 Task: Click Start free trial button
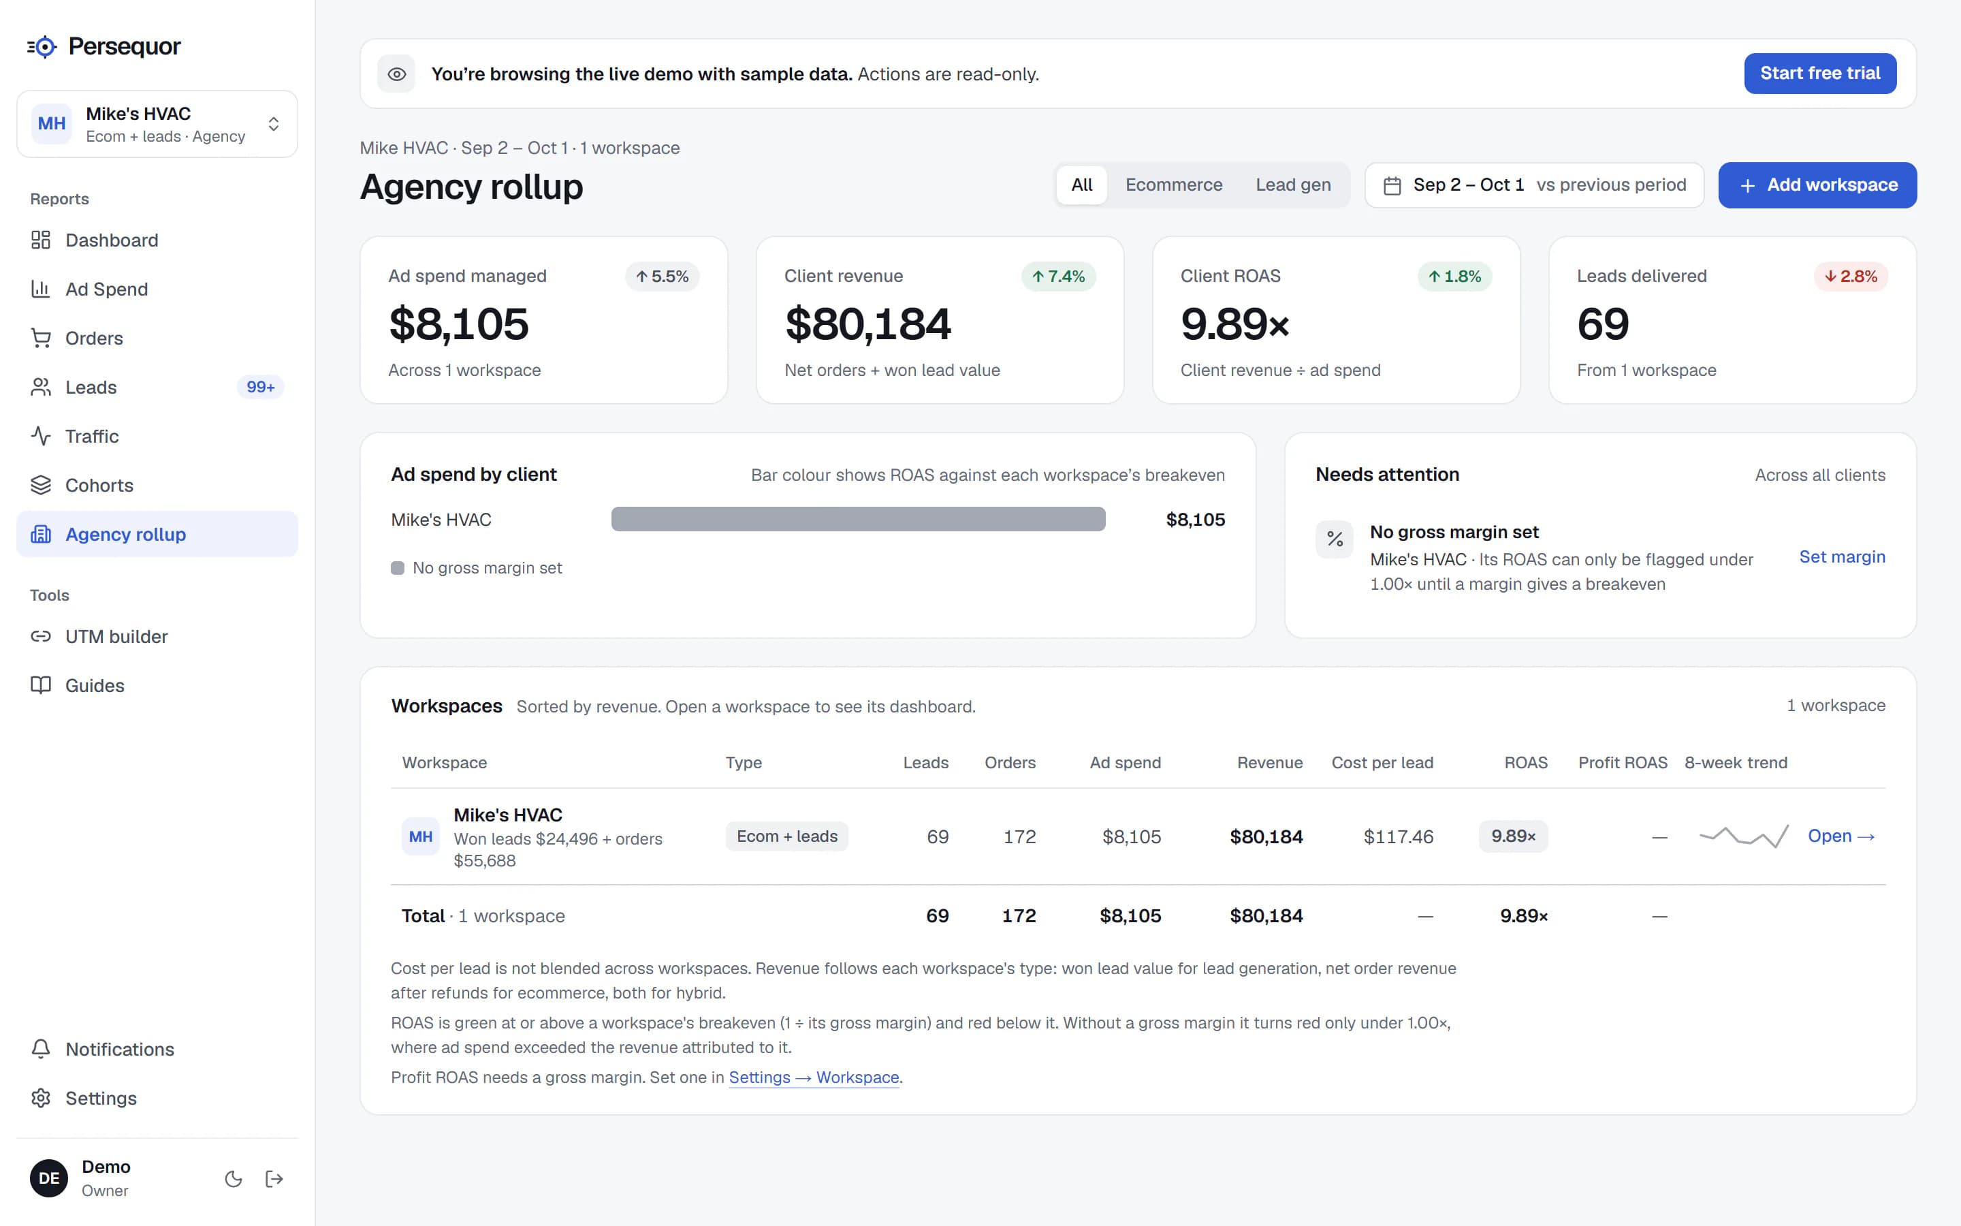click(x=1820, y=74)
